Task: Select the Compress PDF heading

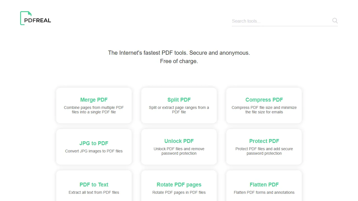Action: 264,100
